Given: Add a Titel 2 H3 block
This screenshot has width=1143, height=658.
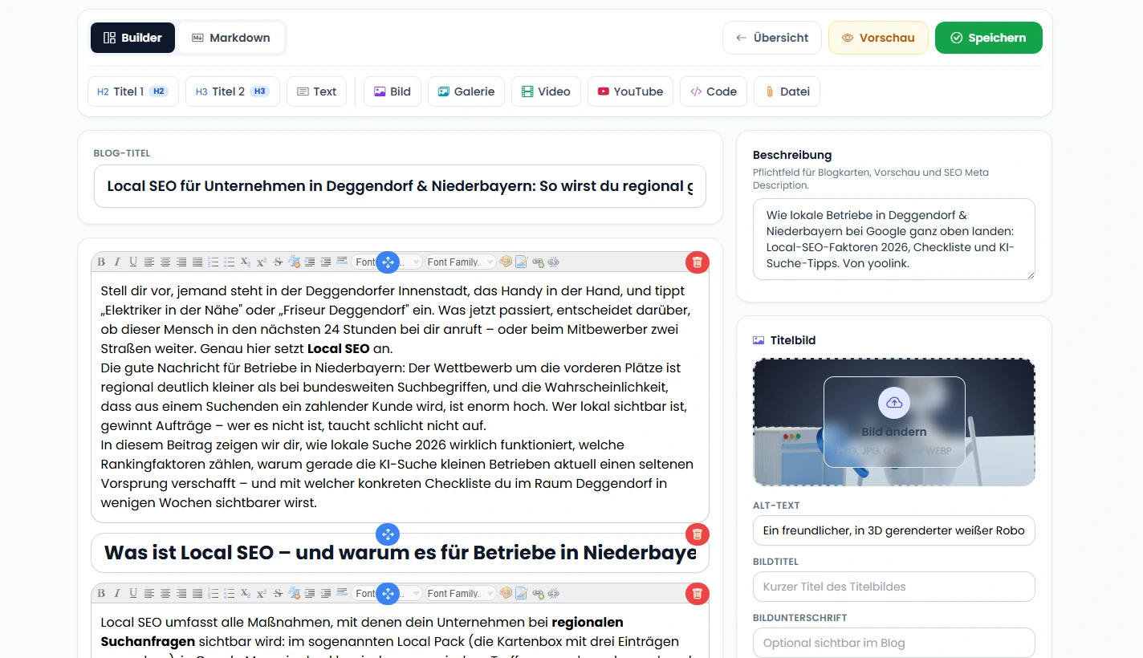Looking at the screenshot, I should click(x=233, y=91).
